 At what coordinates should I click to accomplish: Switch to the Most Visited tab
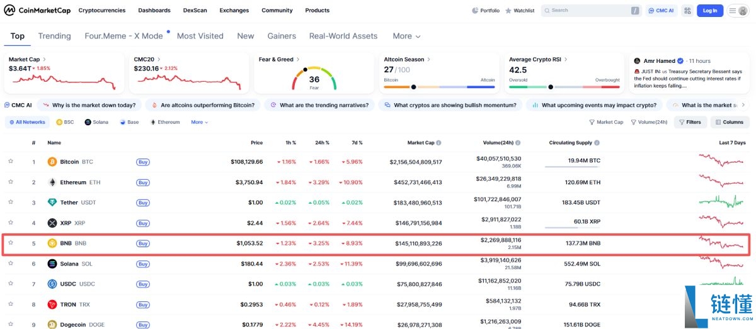[x=200, y=36]
